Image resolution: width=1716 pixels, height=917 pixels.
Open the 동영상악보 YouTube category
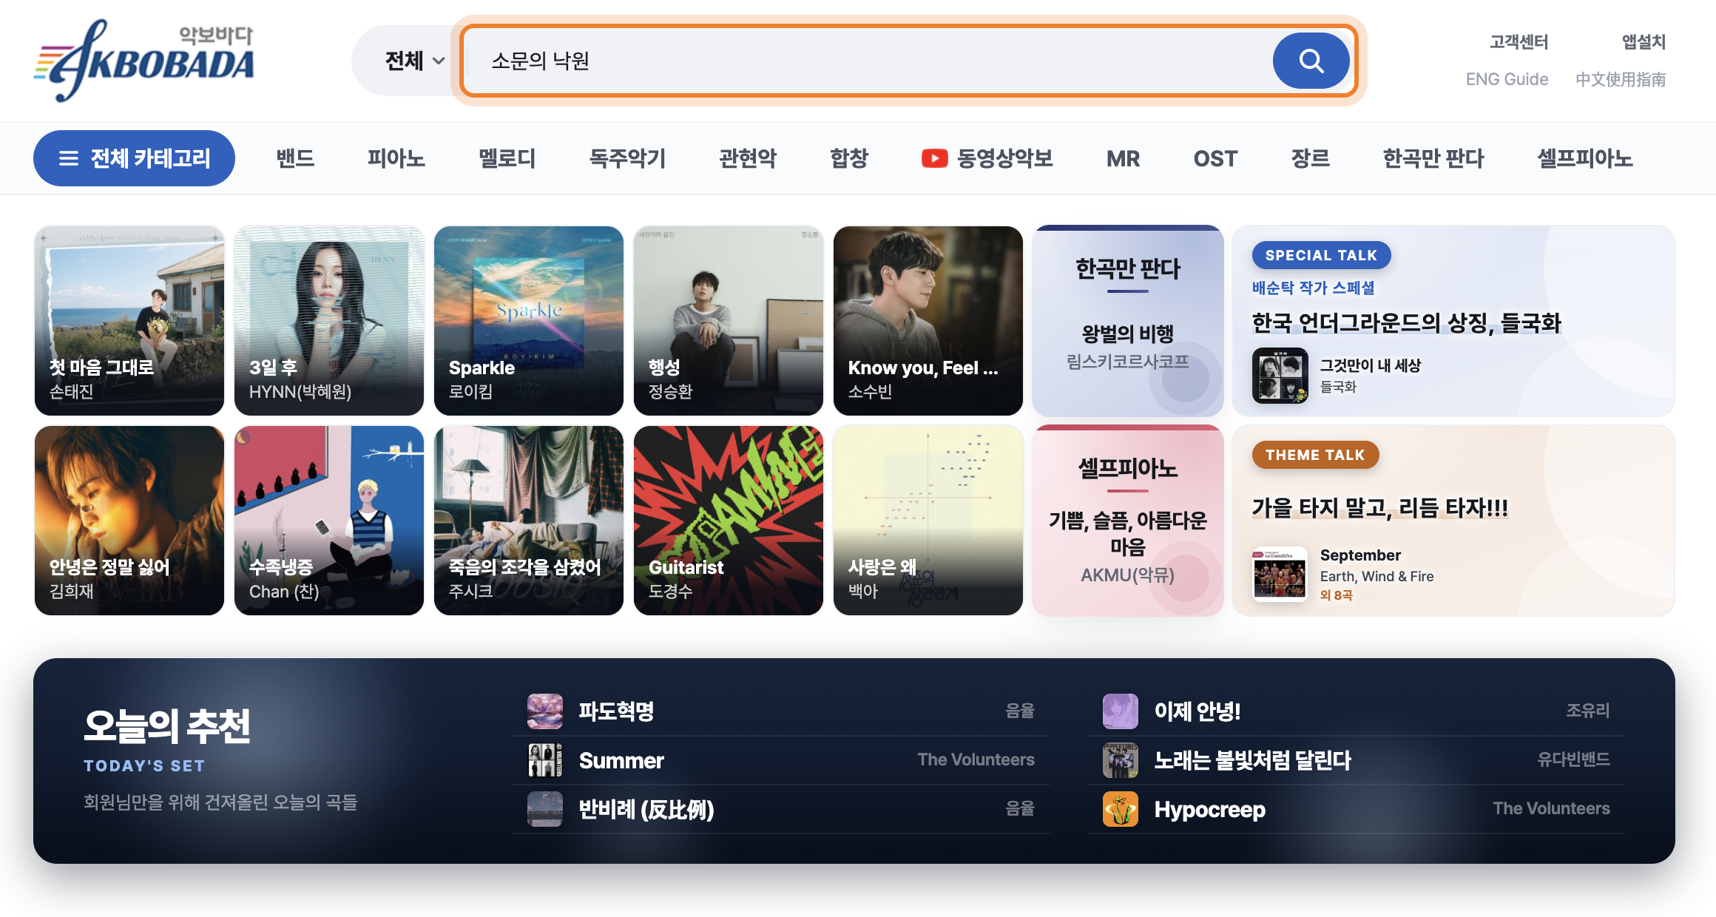pyautogui.click(x=987, y=158)
